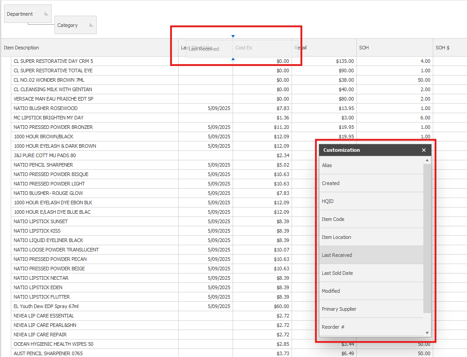Click the scroll-down arrow in Customization list

tap(427, 333)
